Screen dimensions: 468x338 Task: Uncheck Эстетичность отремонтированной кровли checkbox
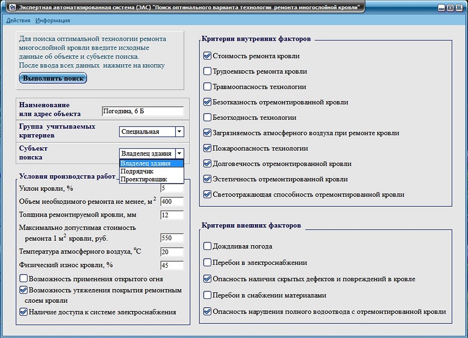tap(207, 179)
